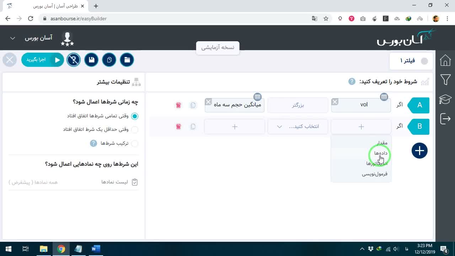455x256 pixels.
Task: Click the crossed tools circular icon
Action: pos(74,60)
